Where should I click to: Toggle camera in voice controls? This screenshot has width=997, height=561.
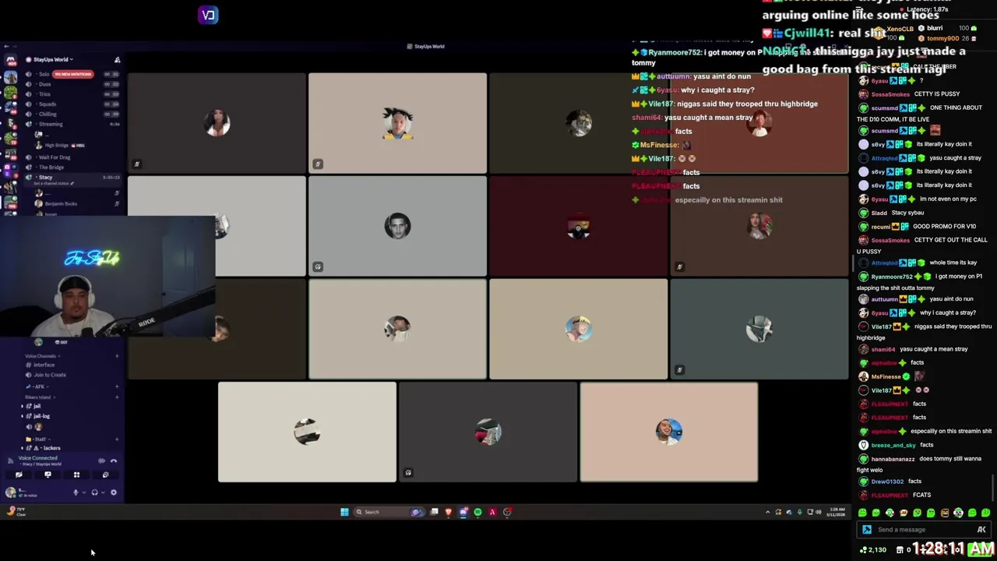tap(19, 475)
